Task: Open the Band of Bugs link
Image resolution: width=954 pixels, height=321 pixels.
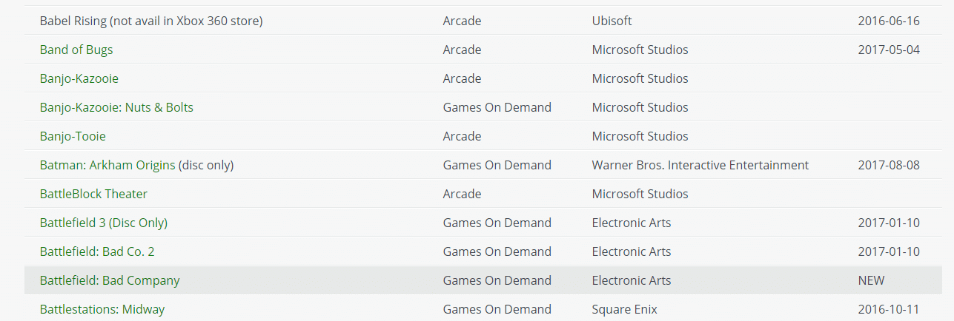Action: click(x=76, y=50)
